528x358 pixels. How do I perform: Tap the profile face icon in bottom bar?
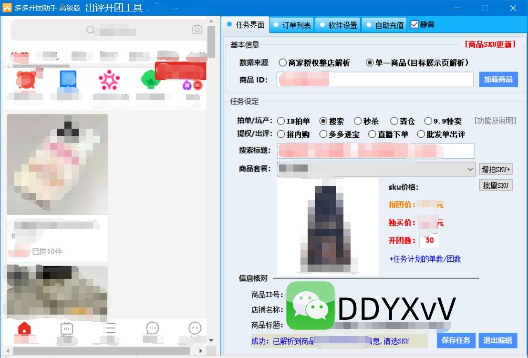(195, 328)
